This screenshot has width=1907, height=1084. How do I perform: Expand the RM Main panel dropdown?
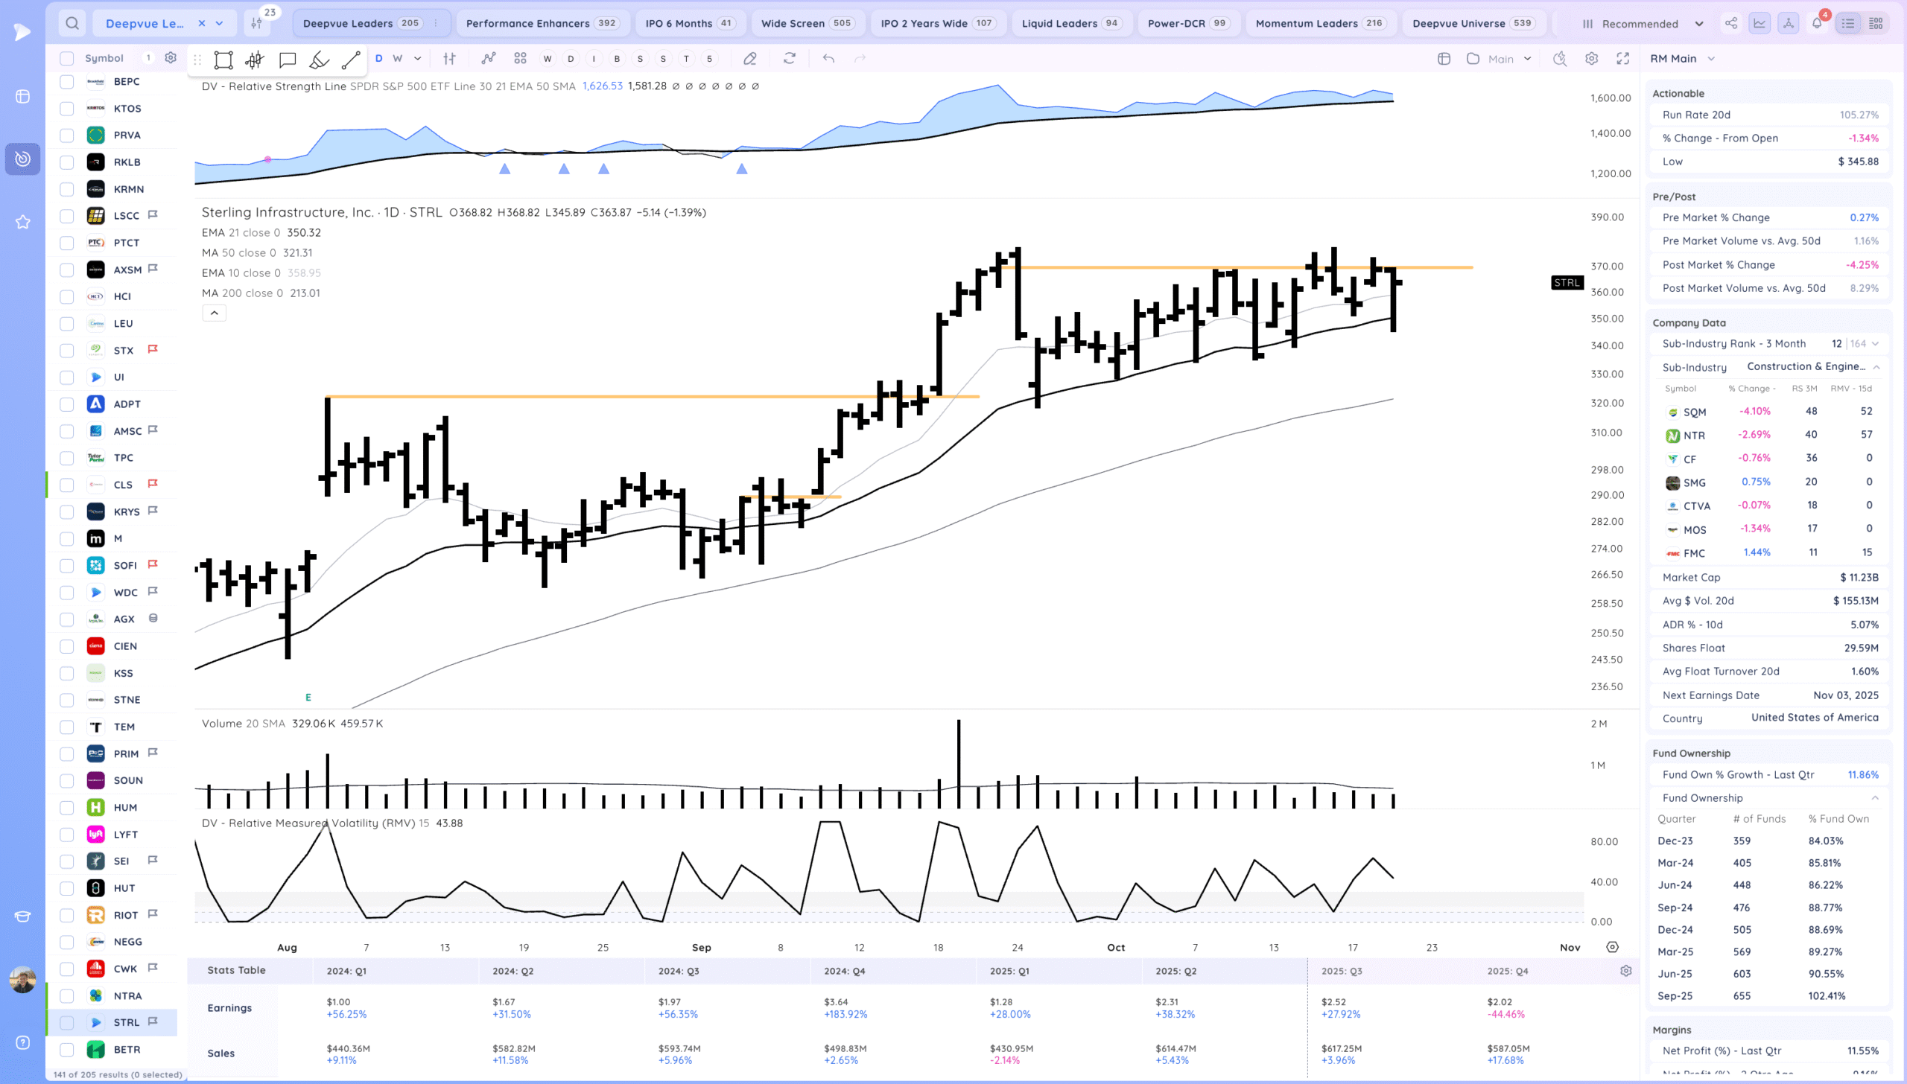point(1711,59)
